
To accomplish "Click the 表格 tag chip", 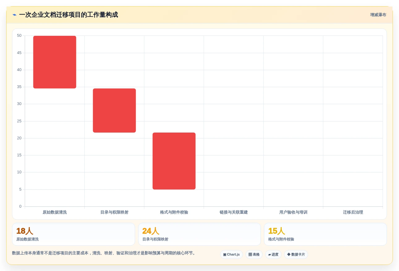I will (254, 255).
